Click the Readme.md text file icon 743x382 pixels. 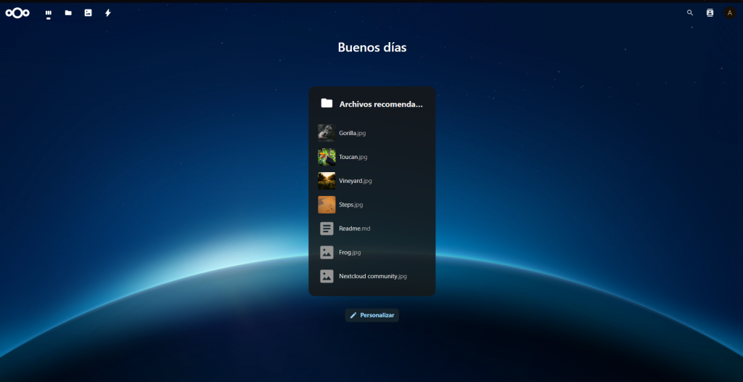[x=327, y=229]
